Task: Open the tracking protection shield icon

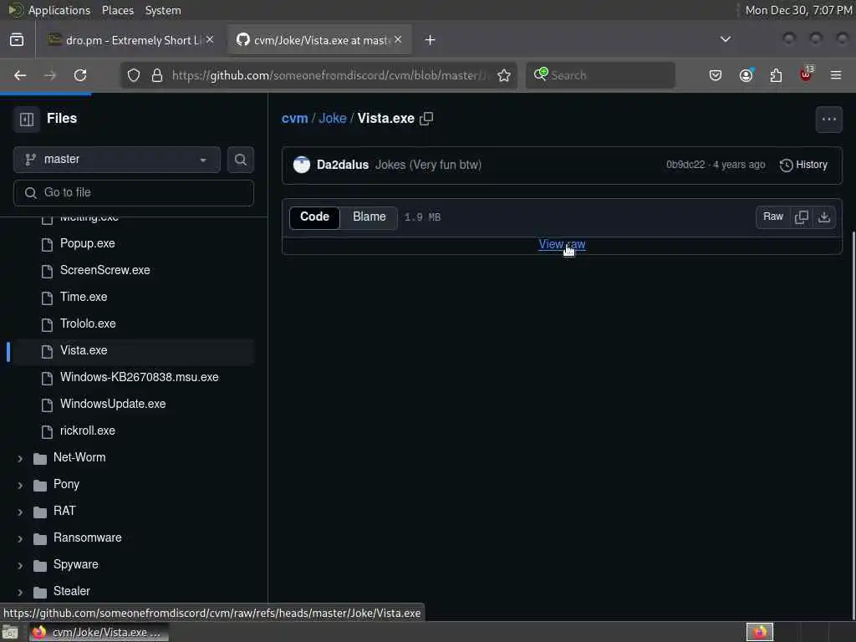Action: coord(134,75)
